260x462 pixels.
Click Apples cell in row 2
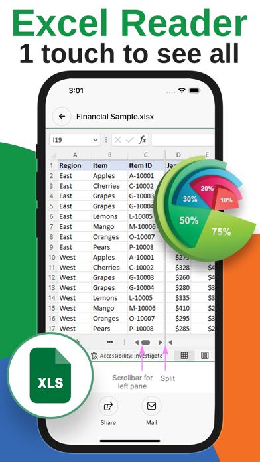click(110, 176)
